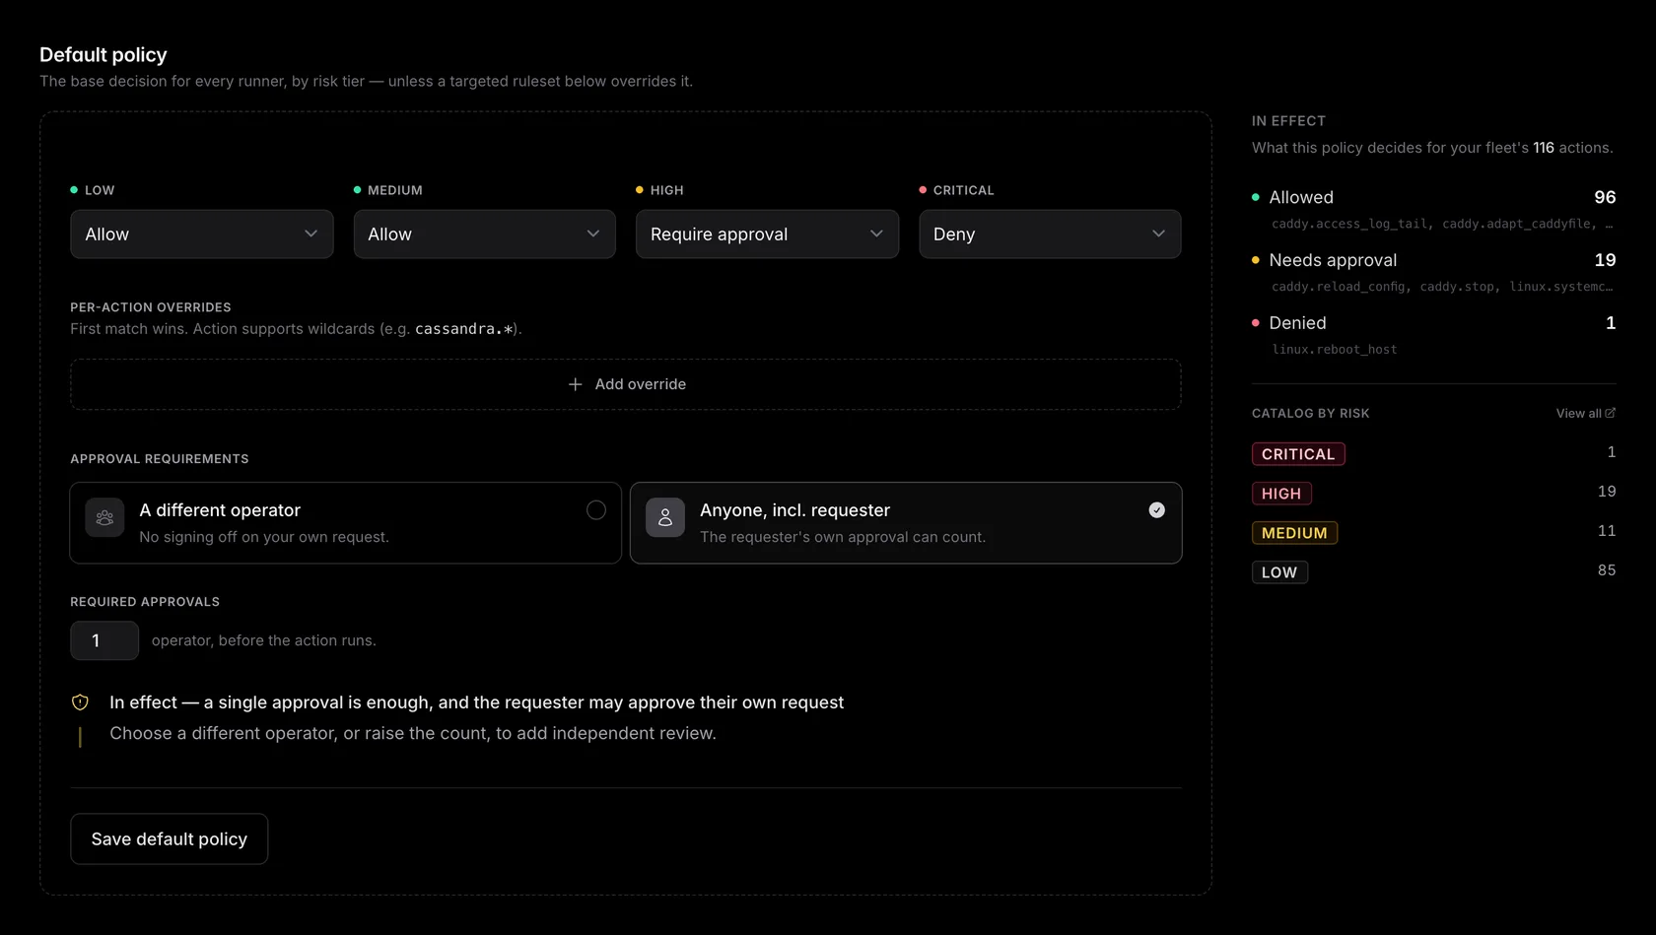Click the Needs approval count 19
This screenshot has height=935, width=1656.
[1605, 260]
